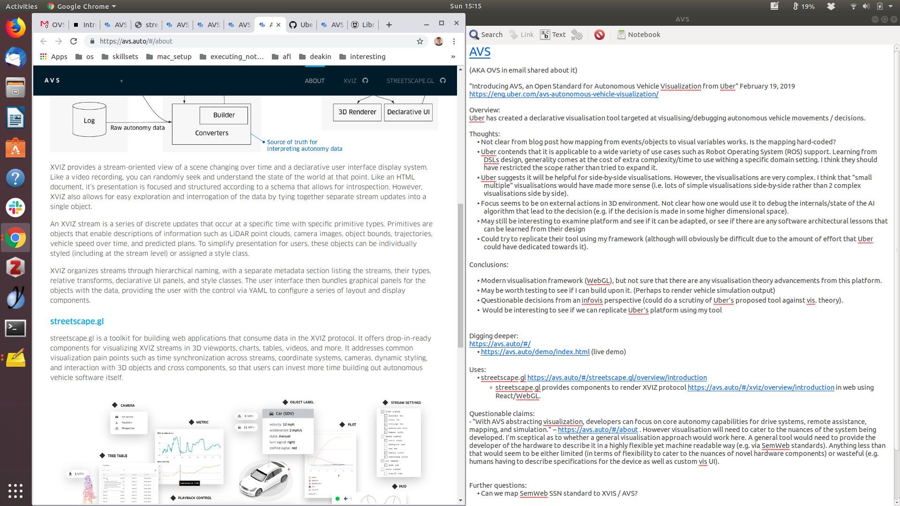Reload the Chrome page
This screenshot has width=900, height=506.
(x=74, y=41)
